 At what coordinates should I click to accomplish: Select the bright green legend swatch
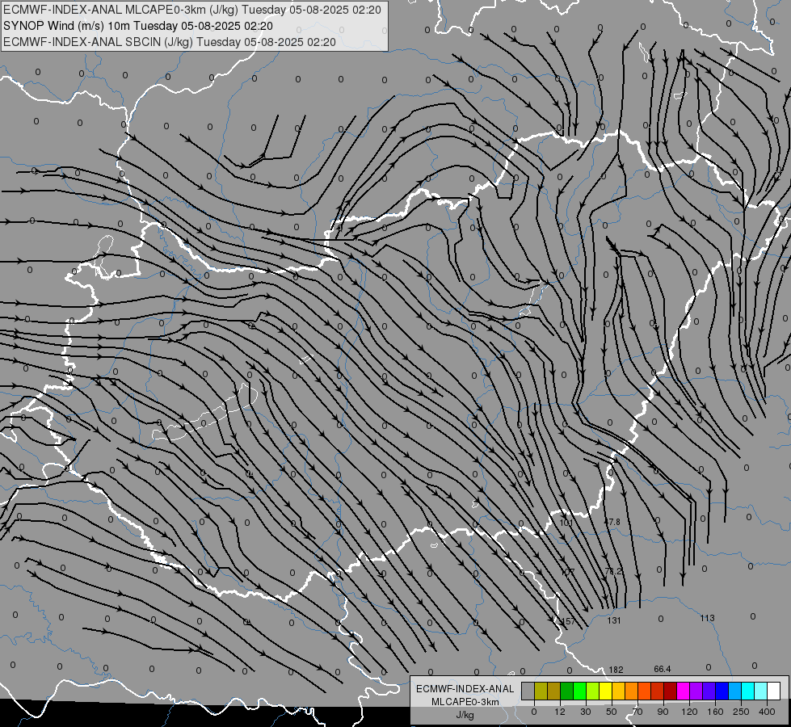pos(579,691)
